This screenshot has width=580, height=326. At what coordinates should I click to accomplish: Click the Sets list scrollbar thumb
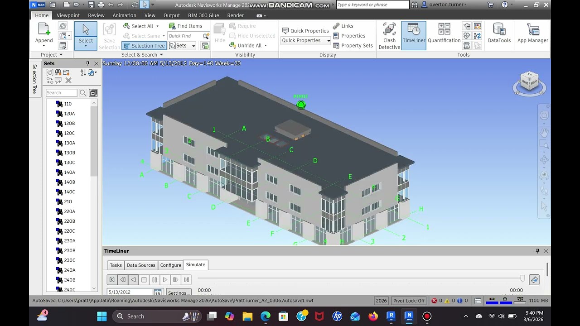pyautogui.click(x=94, y=141)
